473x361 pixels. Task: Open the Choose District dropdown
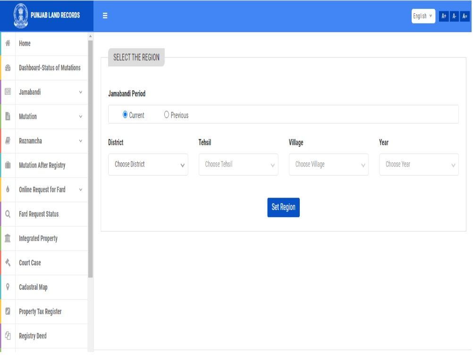point(148,165)
